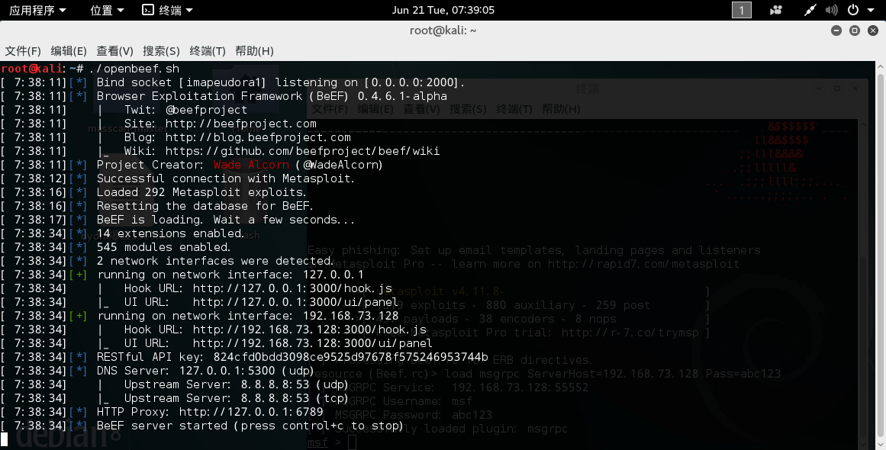Maximize the root@kali terminal window
This screenshot has width=886, height=450.
[855, 31]
